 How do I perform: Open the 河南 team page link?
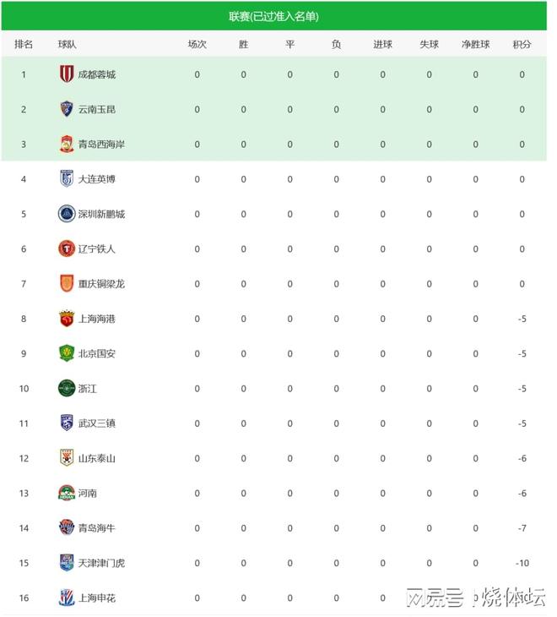click(87, 493)
